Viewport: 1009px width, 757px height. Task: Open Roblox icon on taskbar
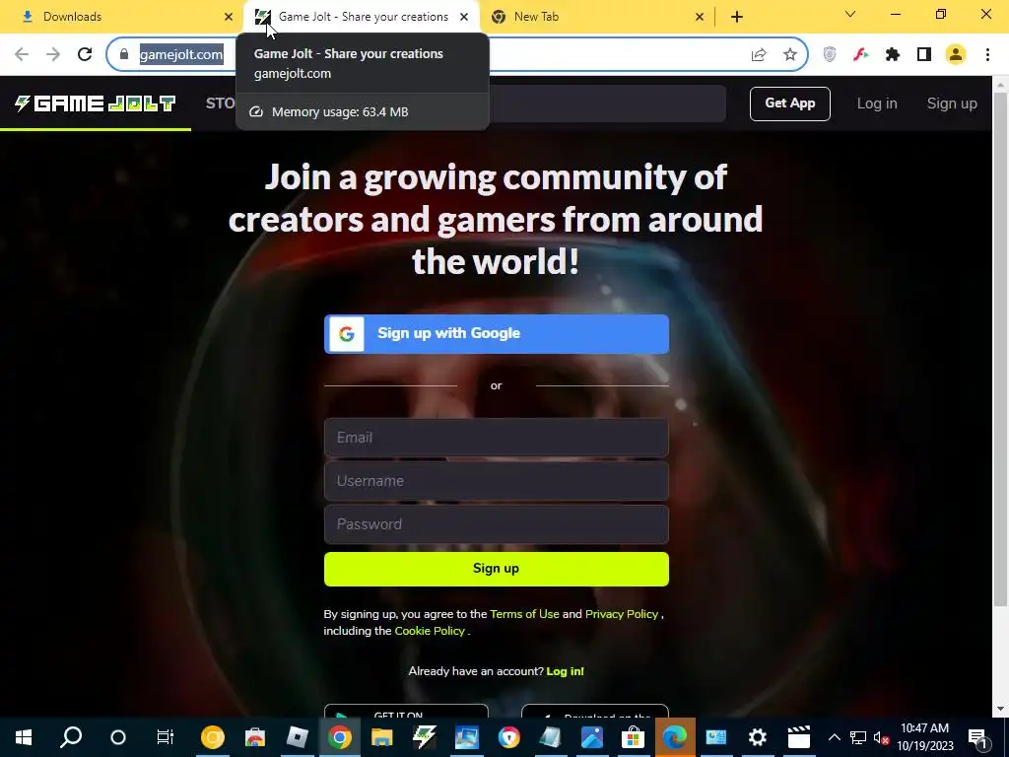click(298, 737)
